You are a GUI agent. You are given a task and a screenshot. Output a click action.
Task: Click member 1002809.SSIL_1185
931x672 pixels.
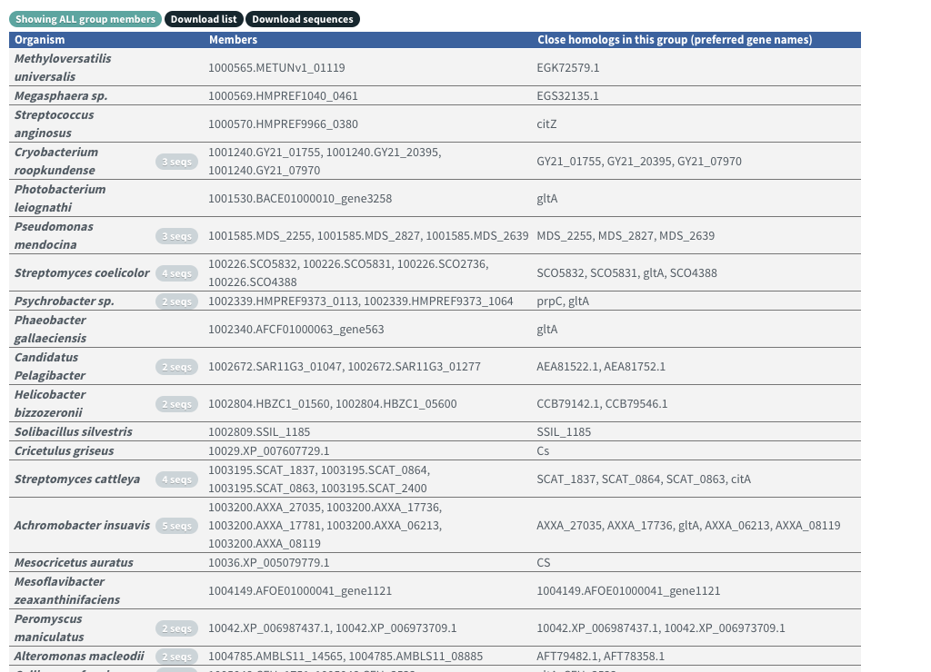tap(259, 431)
